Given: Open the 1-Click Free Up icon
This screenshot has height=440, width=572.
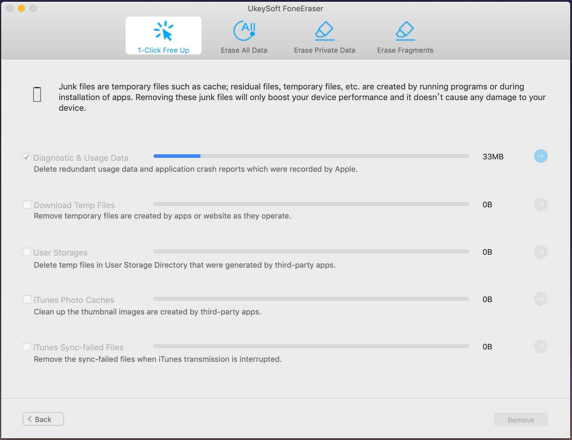Looking at the screenshot, I should [x=163, y=31].
